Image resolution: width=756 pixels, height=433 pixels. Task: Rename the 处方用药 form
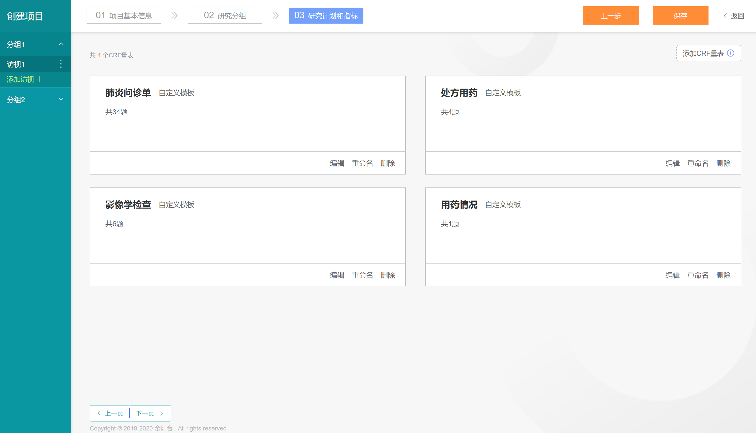coord(698,163)
